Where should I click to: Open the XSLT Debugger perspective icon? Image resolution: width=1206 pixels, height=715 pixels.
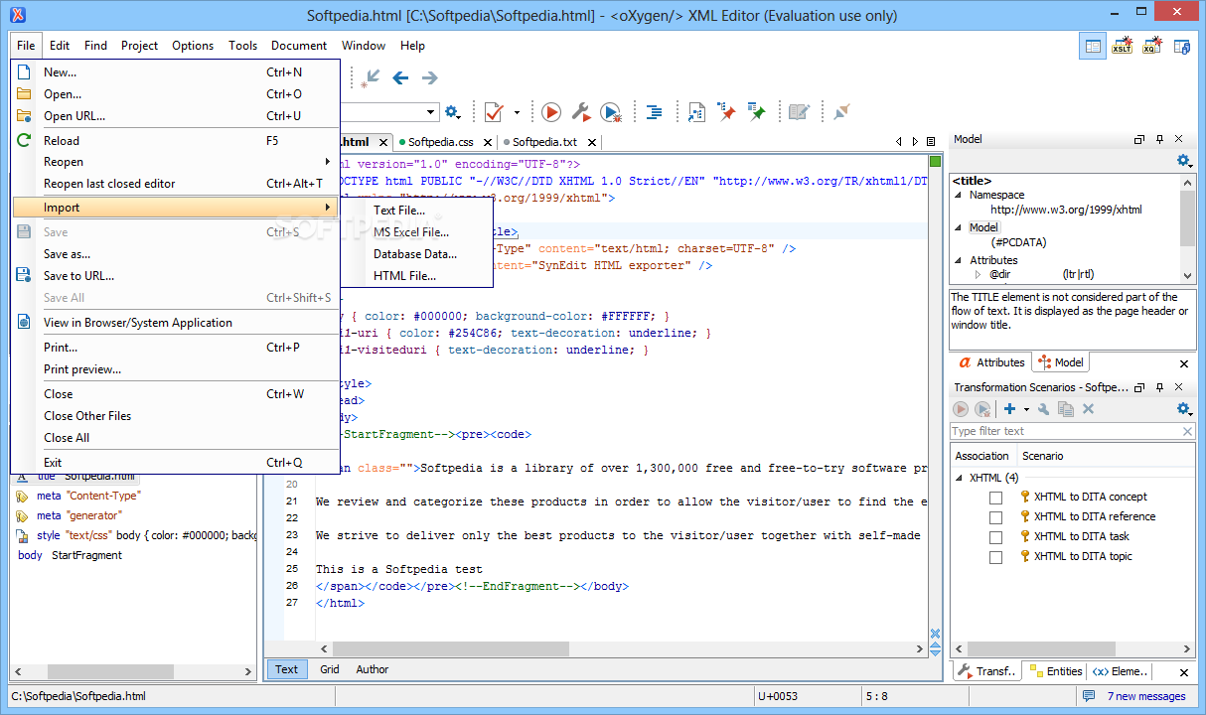pyautogui.click(x=1123, y=46)
